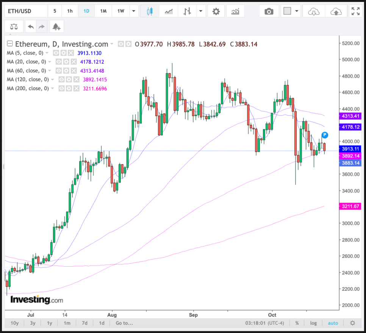Toggle auto scale at bottom right
Image resolution: width=366 pixels, height=333 pixels.
[x=333, y=323]
